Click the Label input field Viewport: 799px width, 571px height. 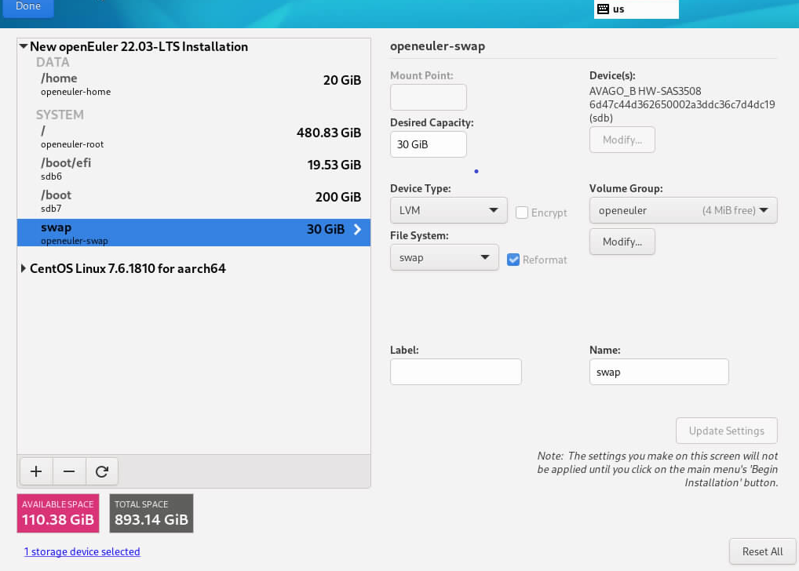(x=456, y=372)
